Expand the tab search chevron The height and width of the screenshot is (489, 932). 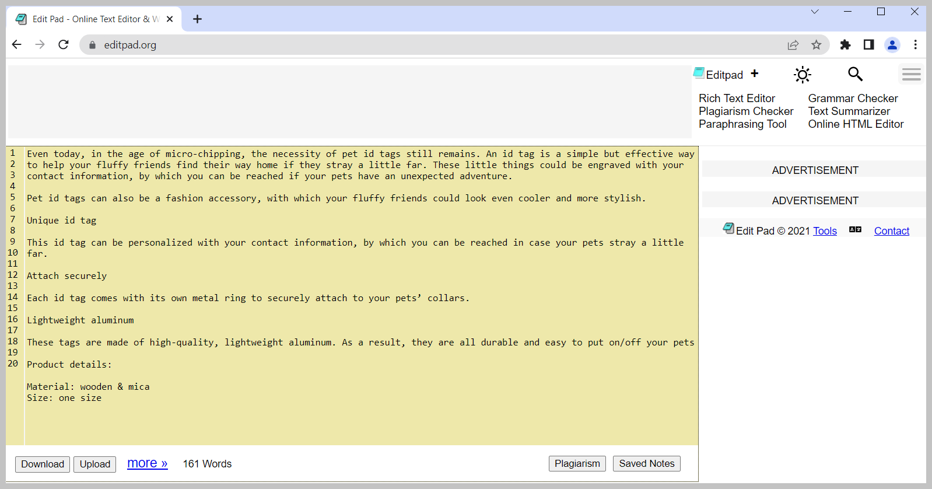pos(815,12)
